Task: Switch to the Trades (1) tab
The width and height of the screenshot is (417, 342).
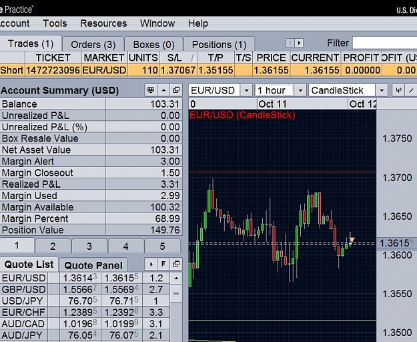Action: point(31,43)
